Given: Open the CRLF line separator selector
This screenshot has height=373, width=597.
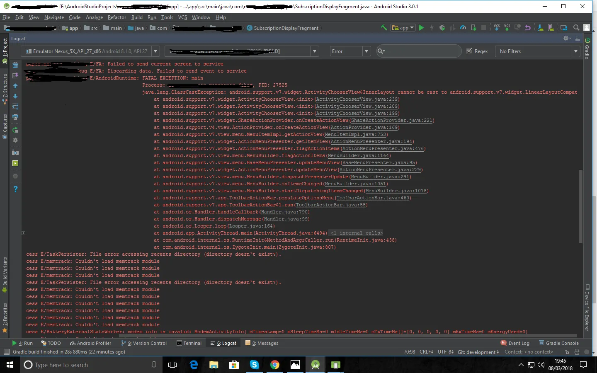Looking at the screenshot, I should click(426, 352).
